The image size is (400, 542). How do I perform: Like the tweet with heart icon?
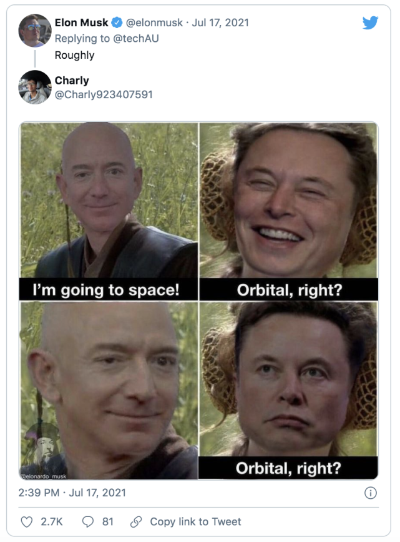[27, 521]
